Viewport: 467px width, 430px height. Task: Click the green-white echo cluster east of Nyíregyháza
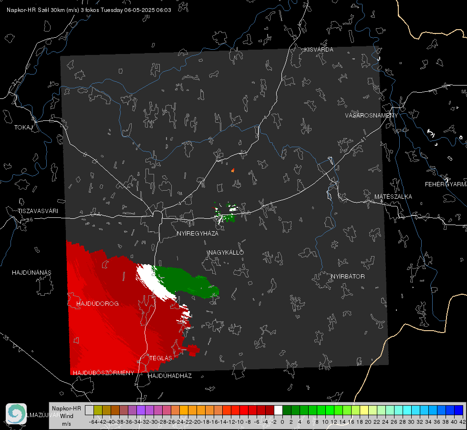[226, 213]
